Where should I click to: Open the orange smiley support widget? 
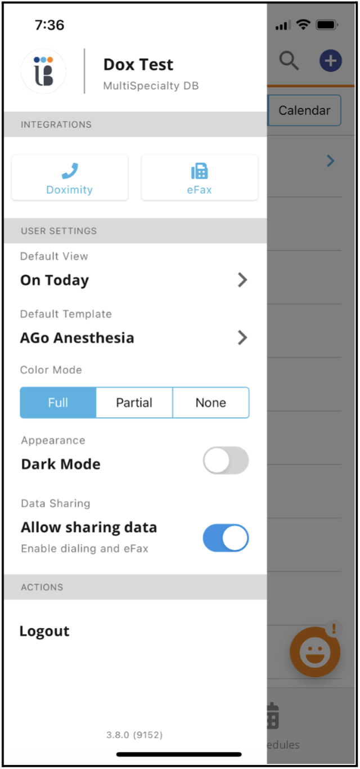315,651
